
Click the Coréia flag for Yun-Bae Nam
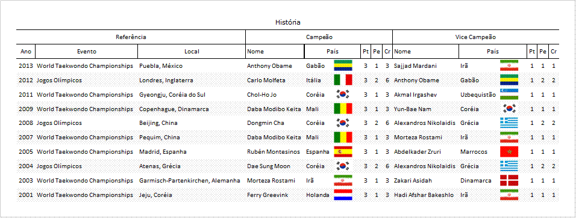pos(509,109)
